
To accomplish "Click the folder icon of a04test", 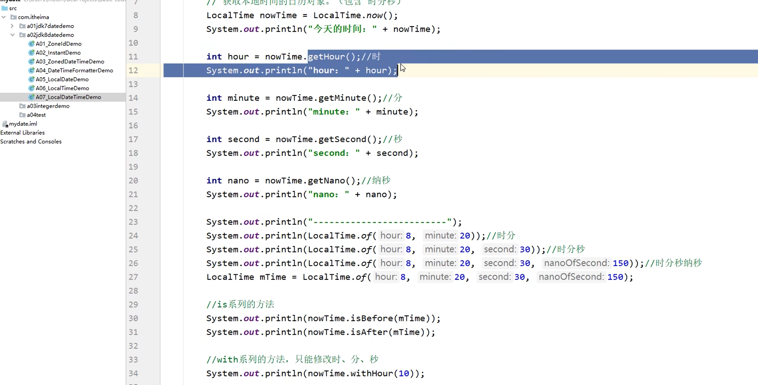I will coord(22,115).
